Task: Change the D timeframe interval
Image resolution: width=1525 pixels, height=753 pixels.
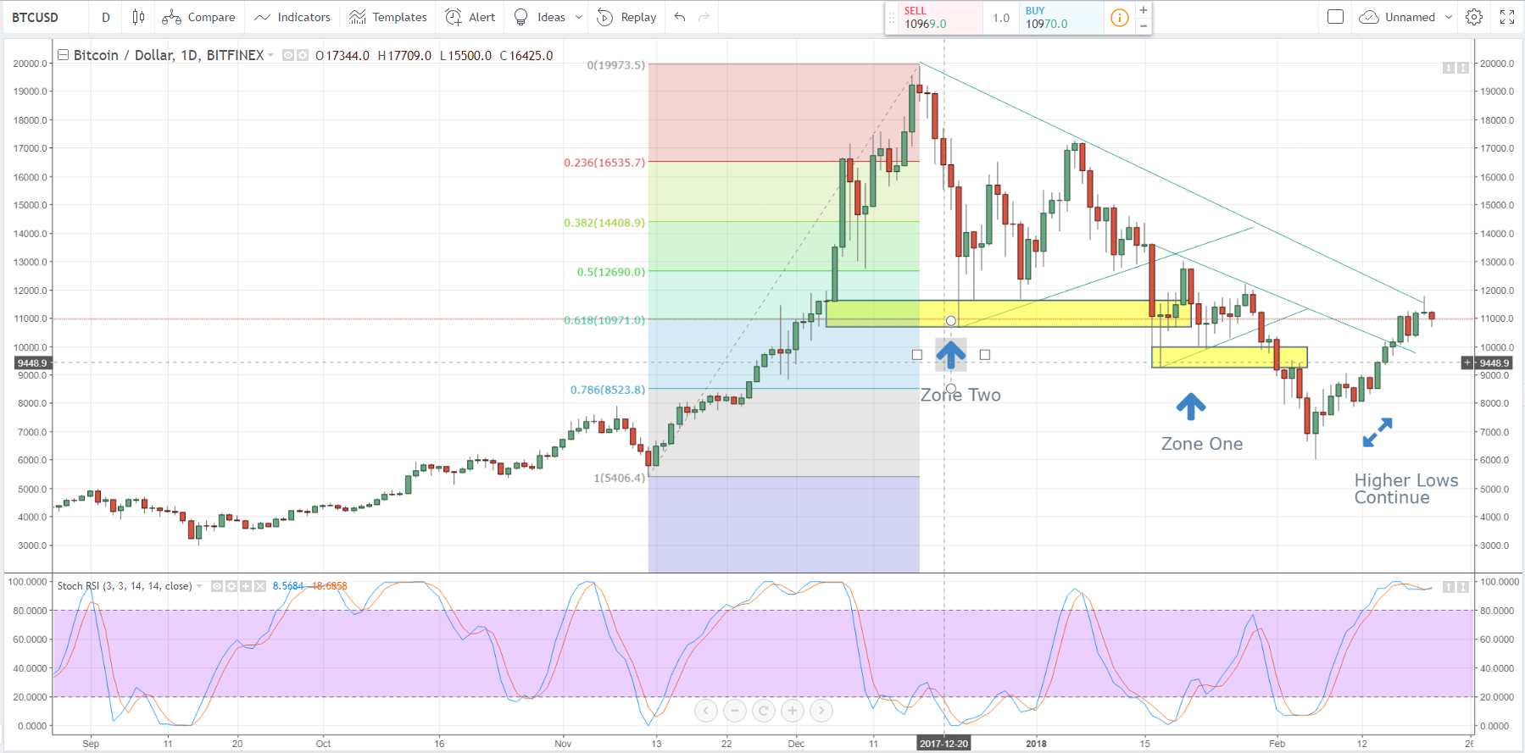Action: click(106, 17)
